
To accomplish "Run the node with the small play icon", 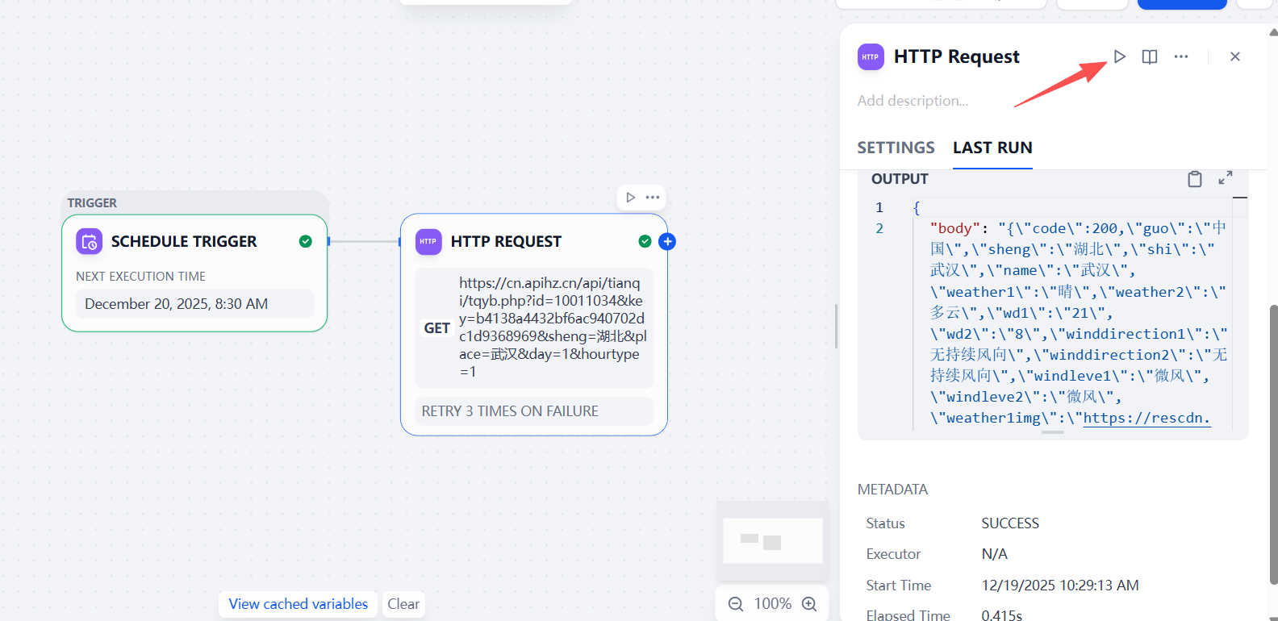I will tap(630, 198).
